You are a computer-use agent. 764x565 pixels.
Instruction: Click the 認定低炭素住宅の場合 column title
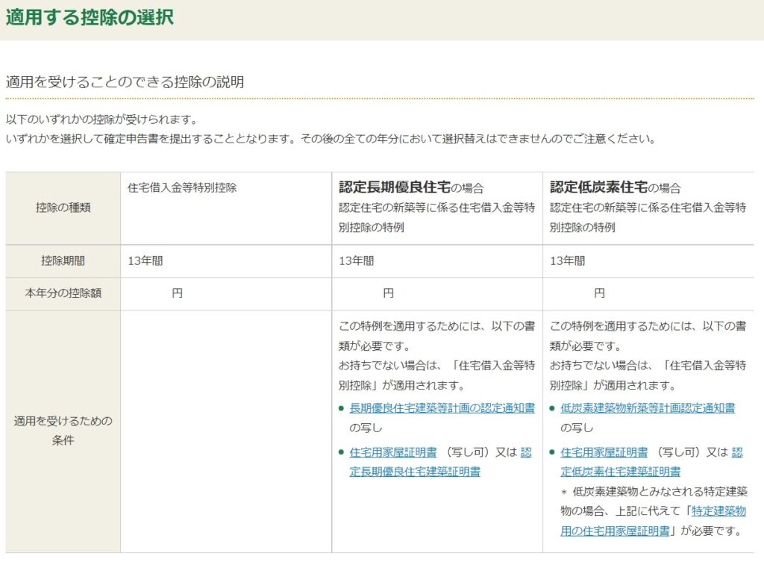(615, 187)
